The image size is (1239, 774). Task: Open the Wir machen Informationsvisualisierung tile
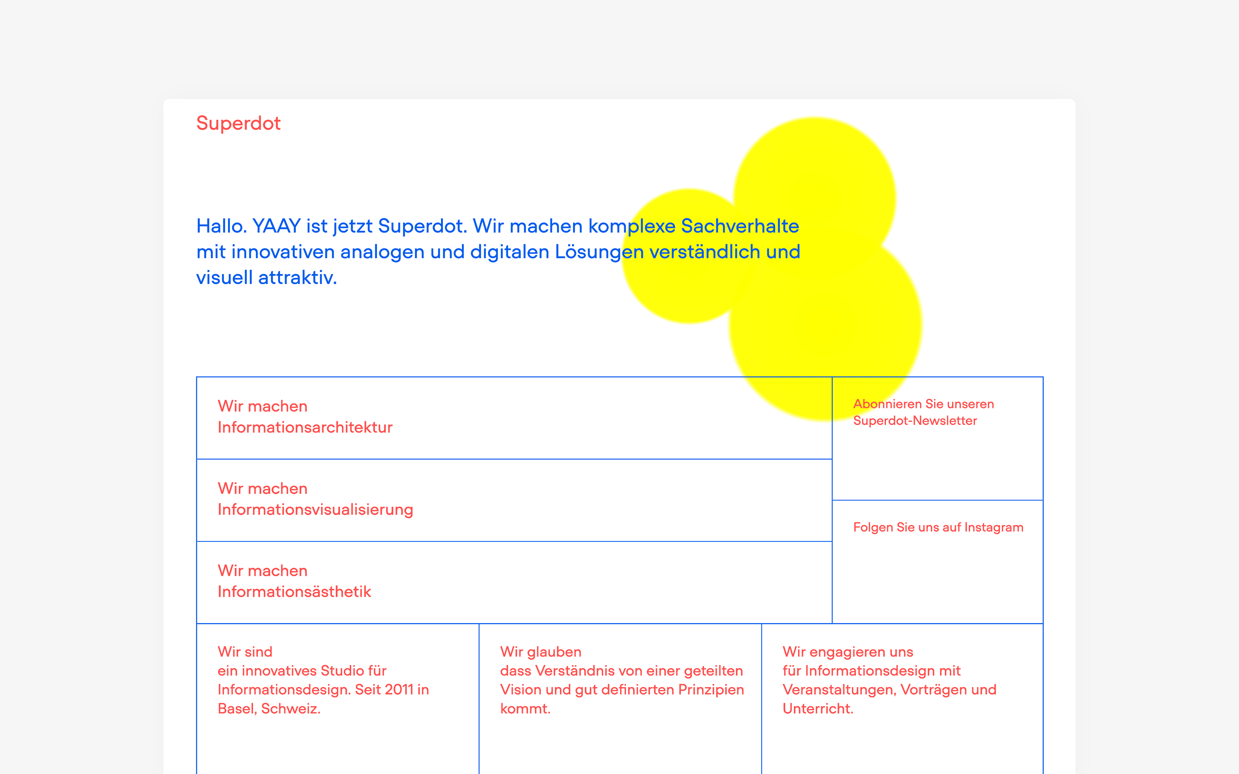(512, 499)
